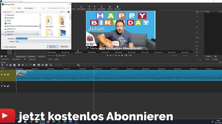The height and width of the screenshot is (124, 222).
Task: Select Volume (D:) in folder tree
Action: pyautogui.click(x=10, y=32)
